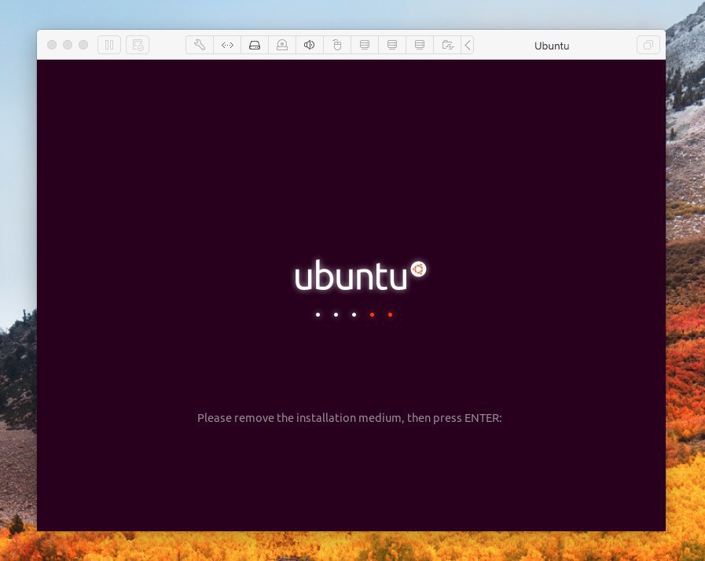The image size is (705, 561).
Task: Click the overlapping windows button at the title bar's right
Action: [x=648, y=45]
